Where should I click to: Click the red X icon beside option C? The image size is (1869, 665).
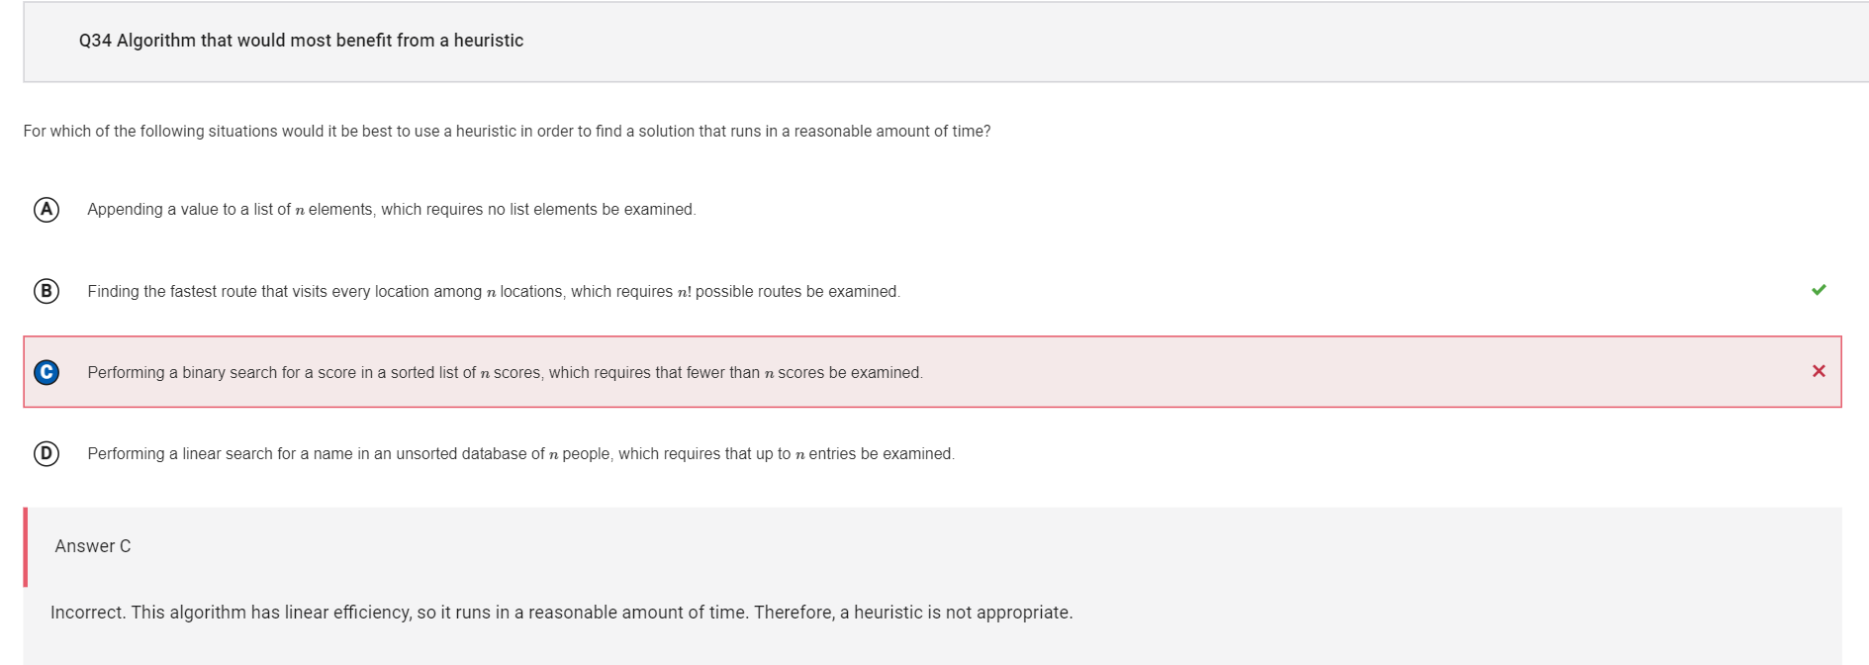1819,371
